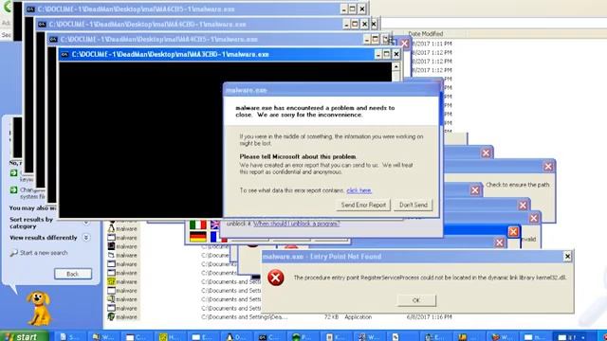Open 'When should I unblock a program?' link

pyautogui.click(x=297, y=224)
